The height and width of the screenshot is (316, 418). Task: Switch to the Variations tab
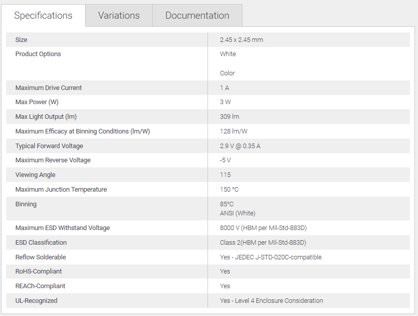click(x=118, y=16)
